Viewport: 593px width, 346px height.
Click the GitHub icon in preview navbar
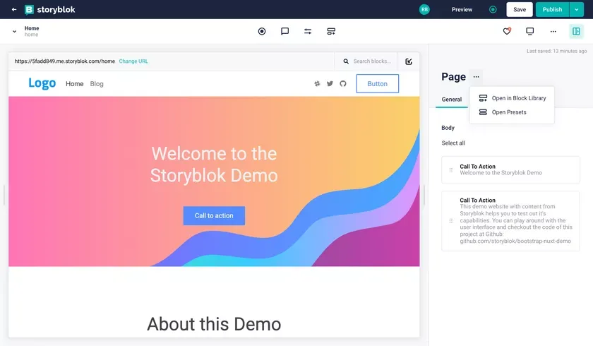click(342, 83)
